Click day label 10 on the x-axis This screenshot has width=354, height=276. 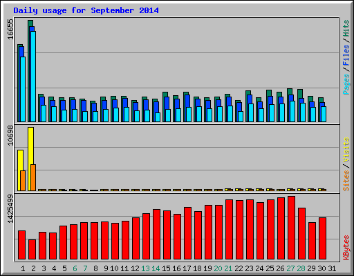(114, 268)
